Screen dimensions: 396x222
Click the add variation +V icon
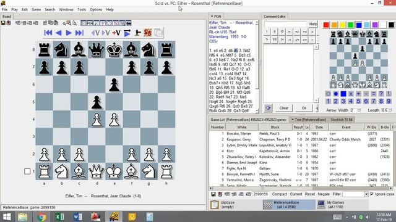click(116, 33)
